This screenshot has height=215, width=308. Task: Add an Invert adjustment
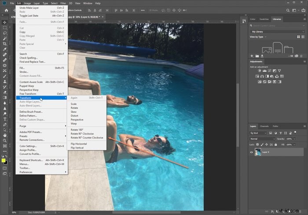pos(260,82)
